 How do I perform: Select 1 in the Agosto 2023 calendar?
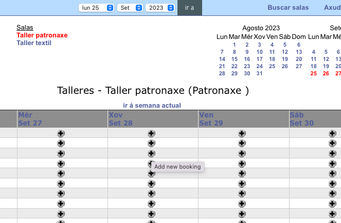pyautogui.click(x=234, y=45)
